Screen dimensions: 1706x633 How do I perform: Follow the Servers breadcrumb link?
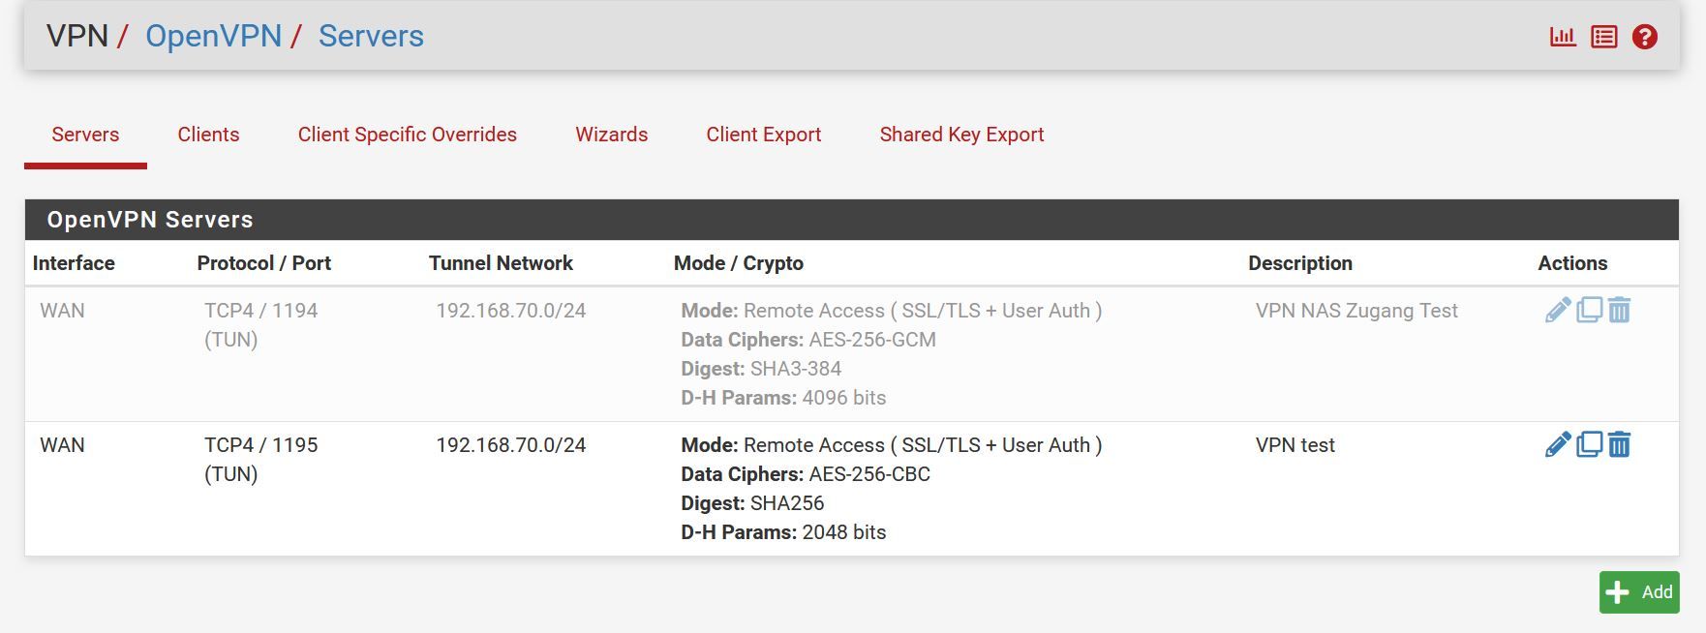[x=371, y=36]
